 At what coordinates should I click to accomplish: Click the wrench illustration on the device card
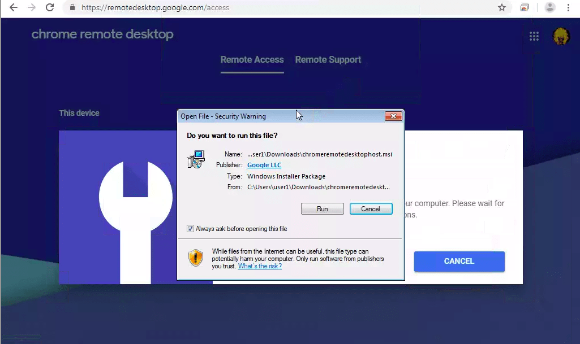136,222
